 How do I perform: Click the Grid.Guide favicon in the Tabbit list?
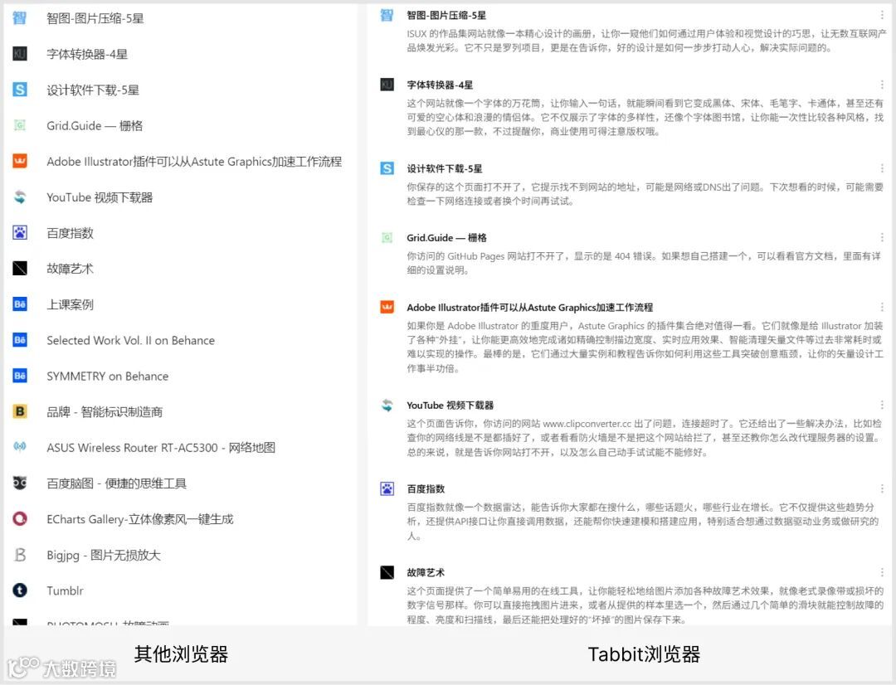[387, 238]
